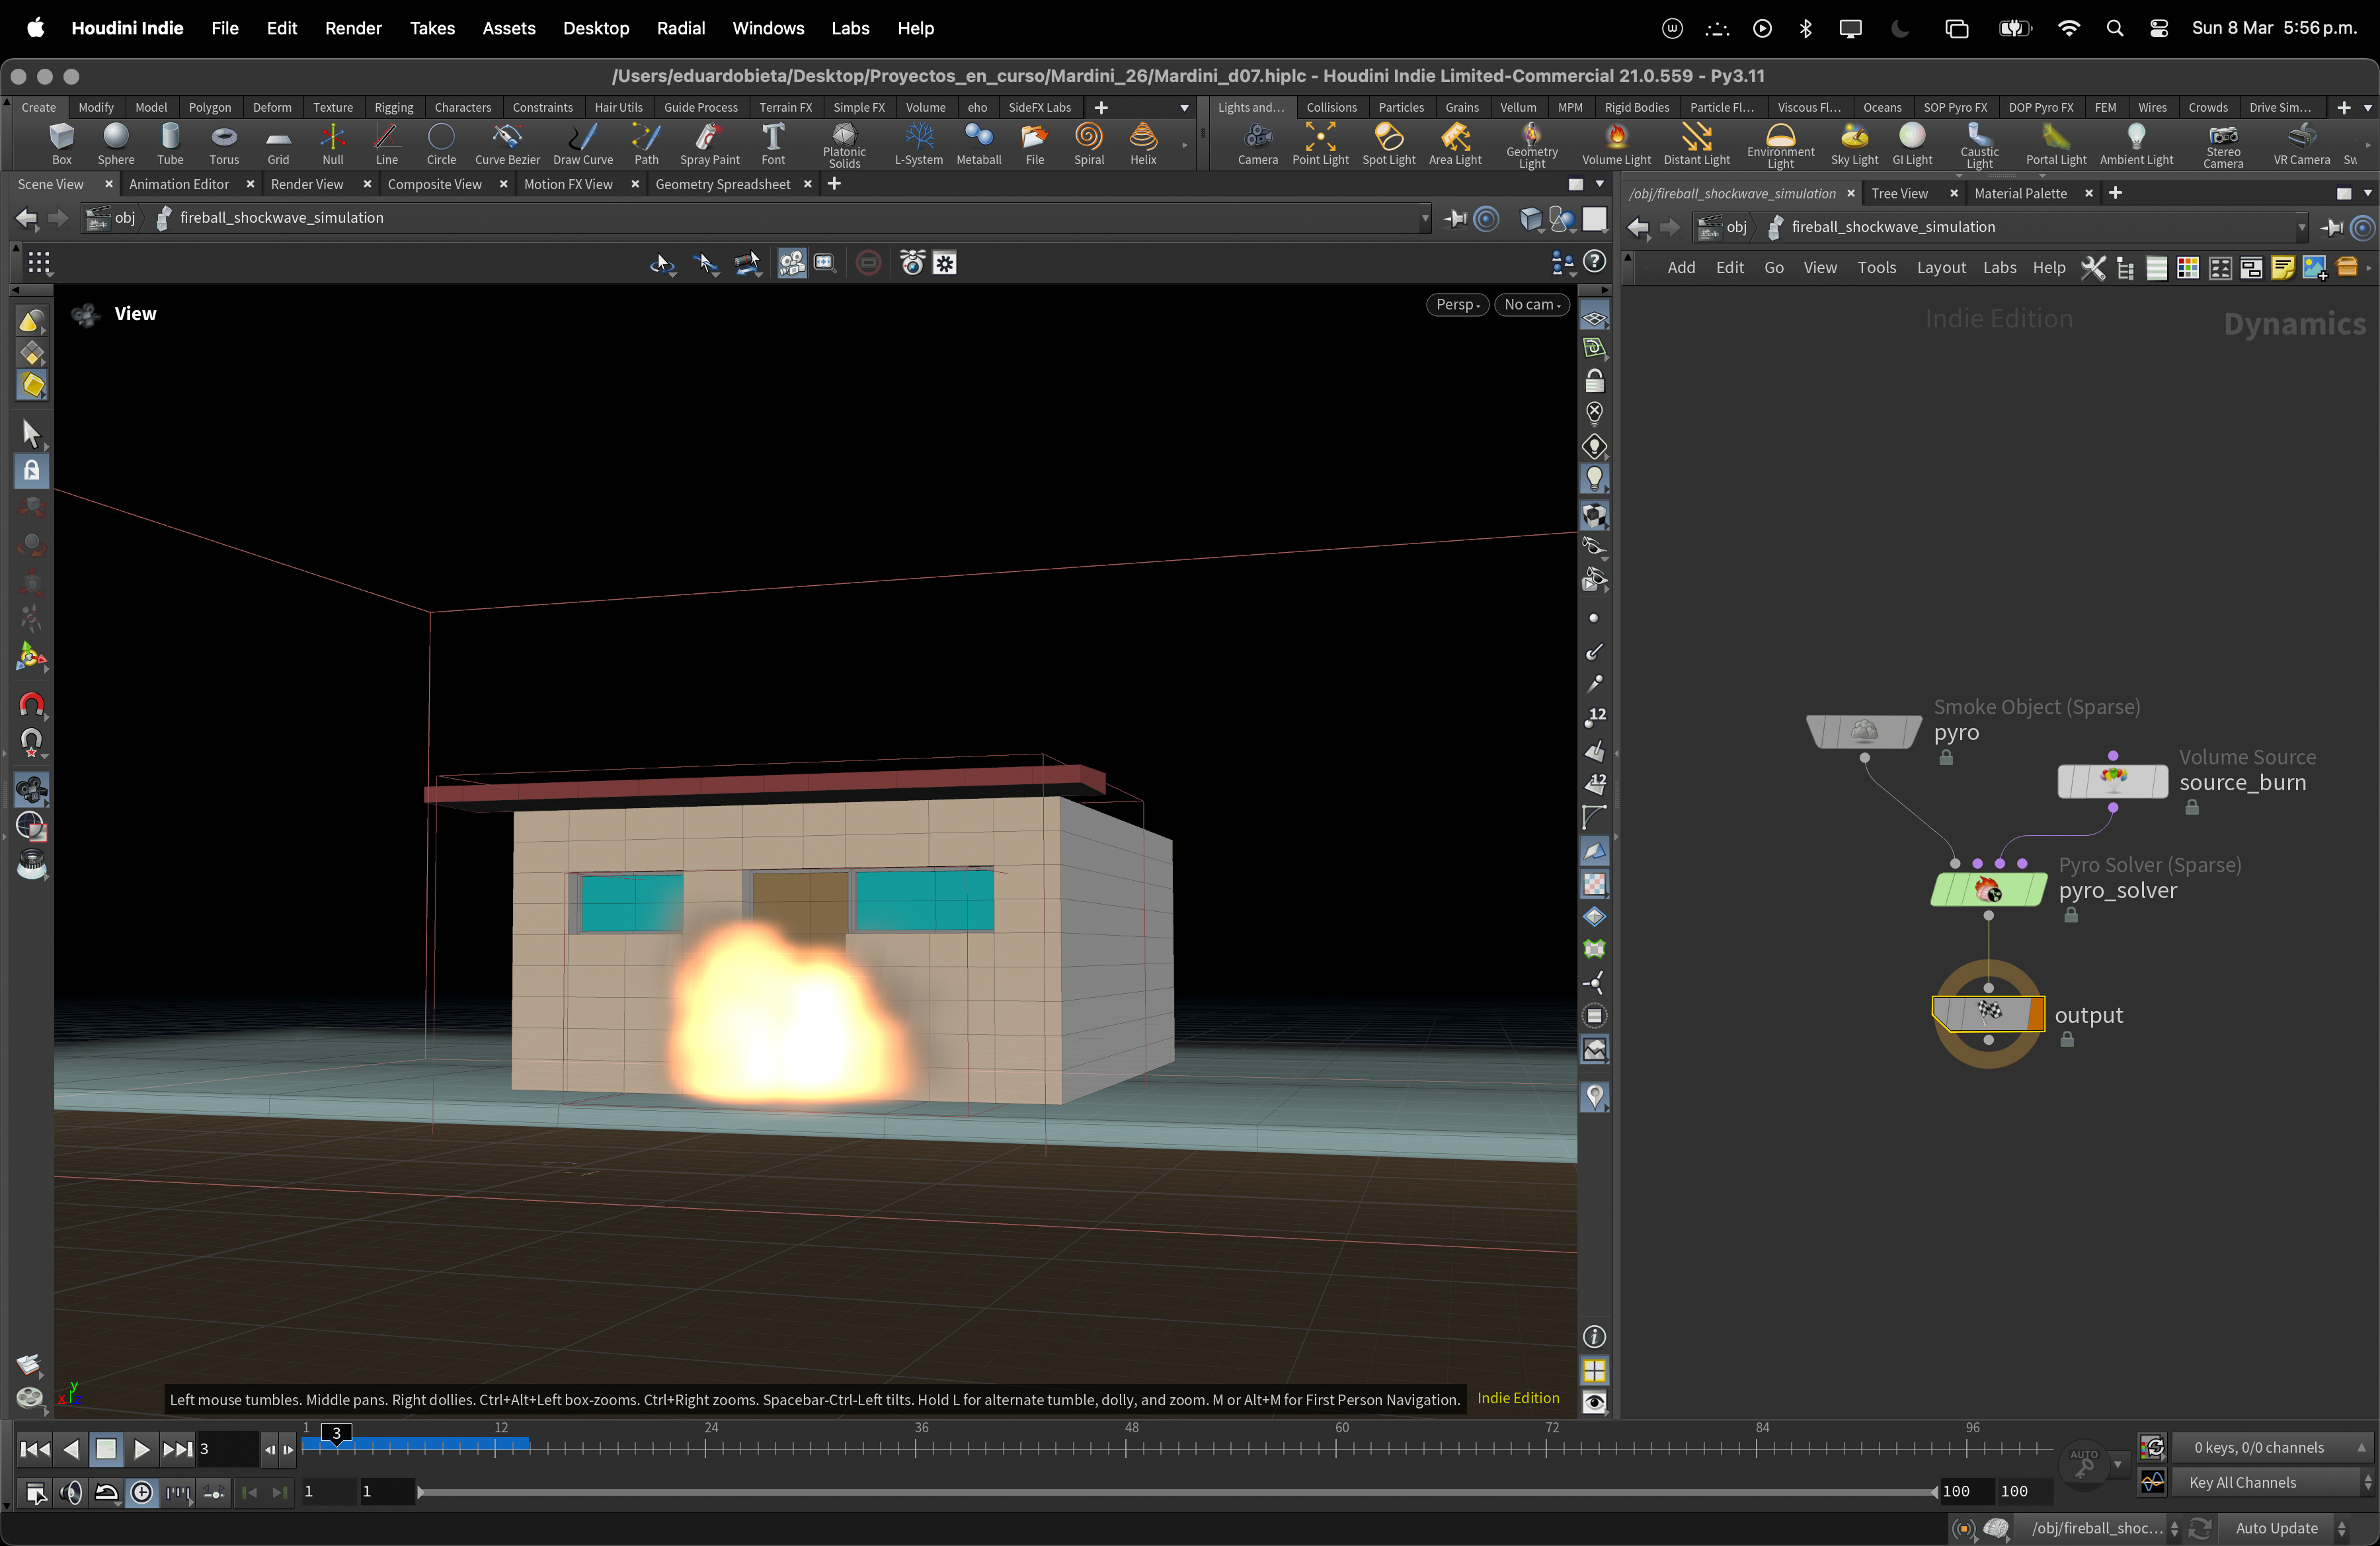This screenshot has width=2380, height=1546.
Task: Click the pyro_solver node icon
Action: (1987, 889)
